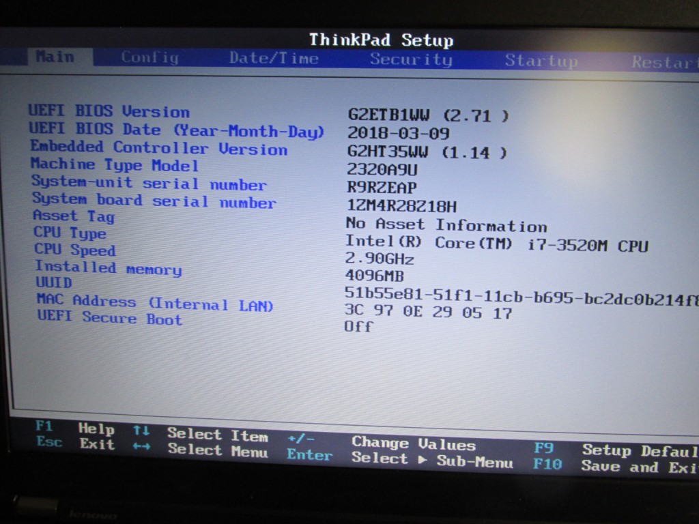Viewport: 699px width, 524px height.
Task: Click the up/down arrows Select Item icon
Action: click(x=141, y=431)
